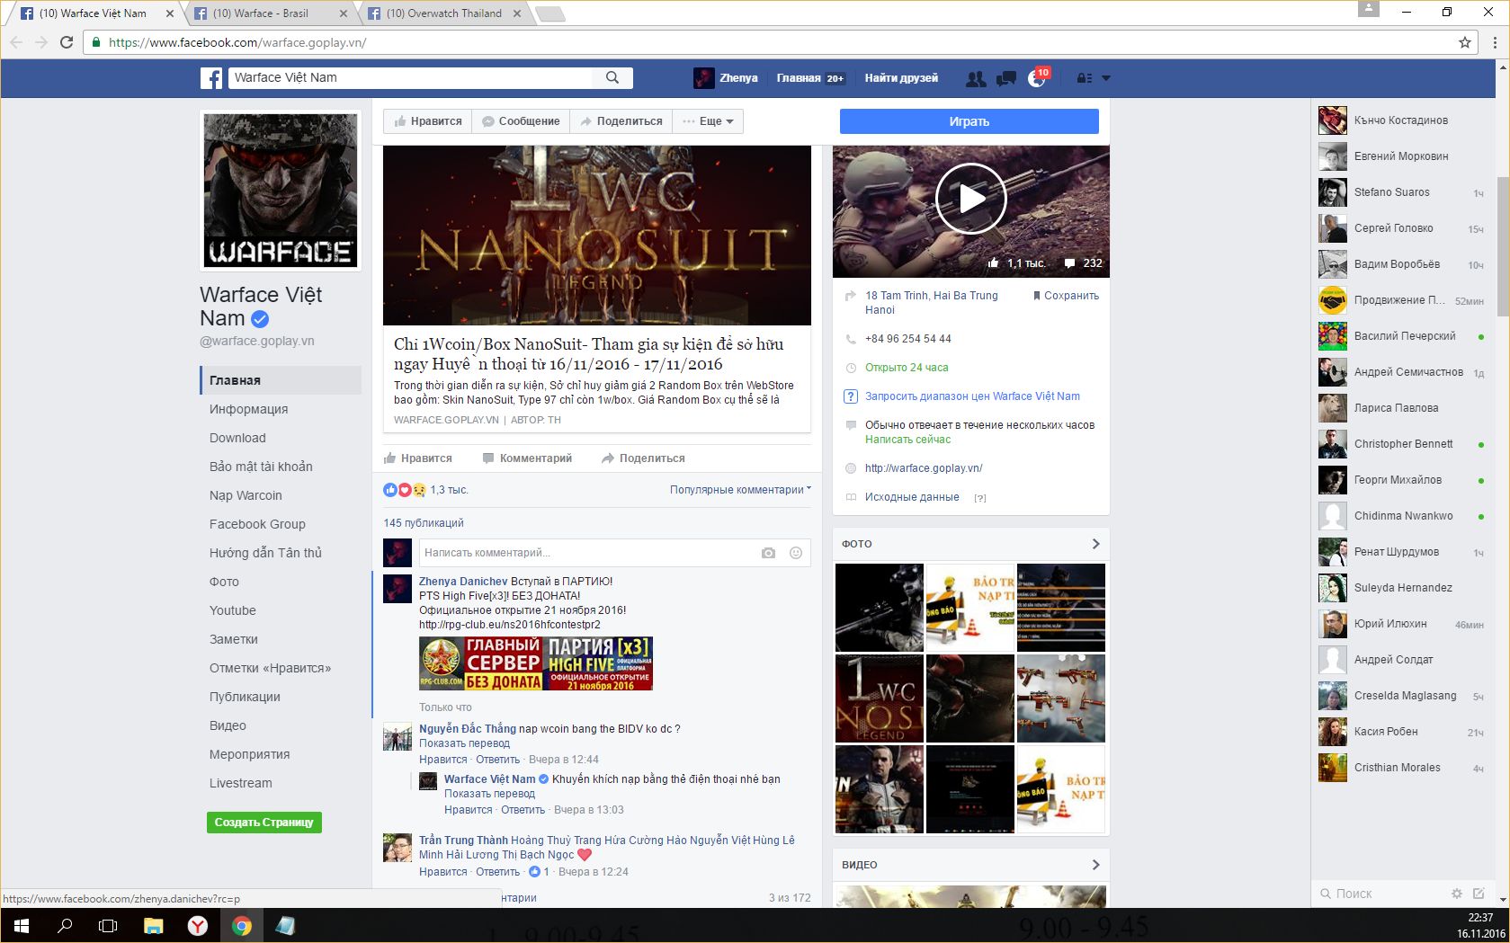Go back with browser back arrow
The width and height of the screenshot is (1510, 943).
click(16, 42)
